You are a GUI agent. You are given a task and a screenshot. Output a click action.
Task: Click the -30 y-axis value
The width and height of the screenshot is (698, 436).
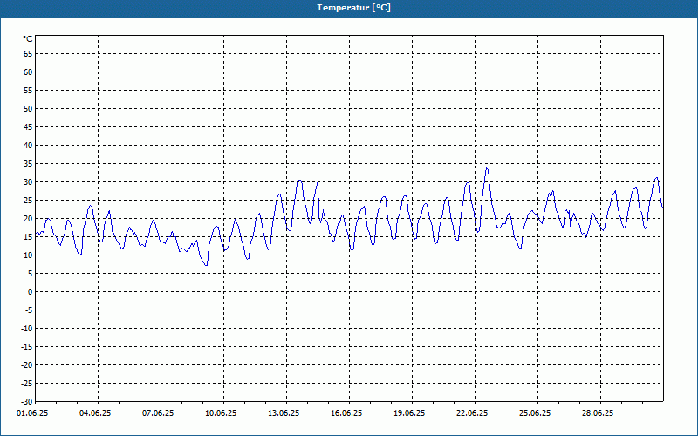pos(27,401)
